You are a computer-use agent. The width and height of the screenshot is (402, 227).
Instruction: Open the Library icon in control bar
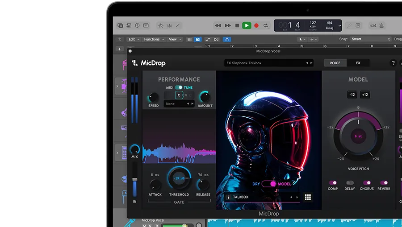tap(120, 25)
